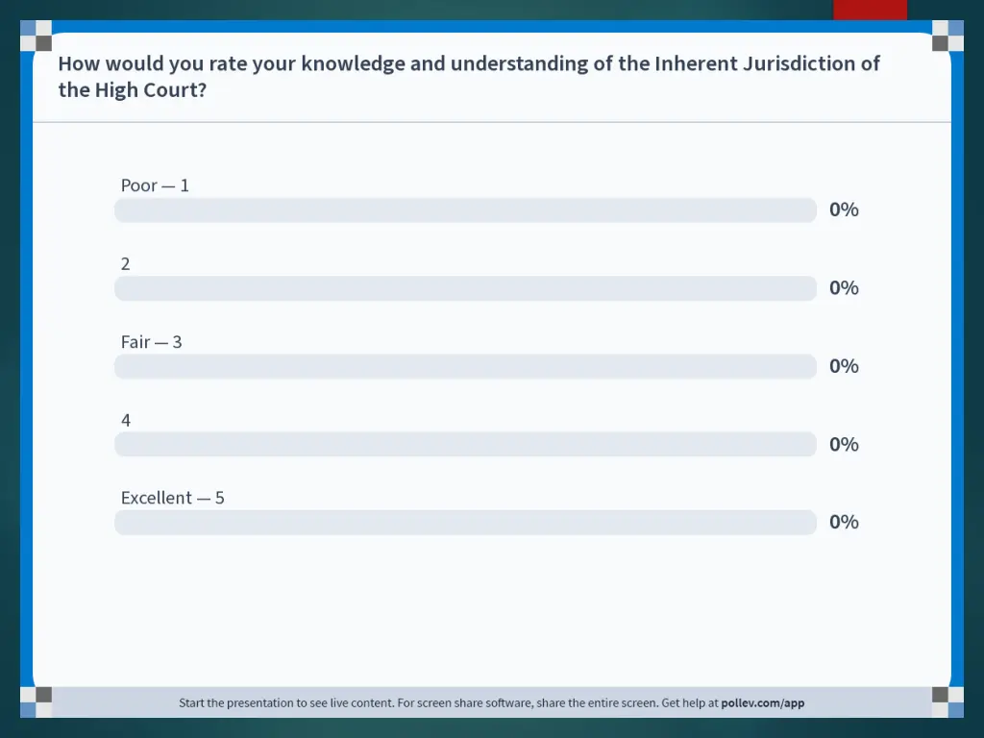Click the top-left checkered corner handle
This screenshot has height=738, width=984.
point(36,36)
